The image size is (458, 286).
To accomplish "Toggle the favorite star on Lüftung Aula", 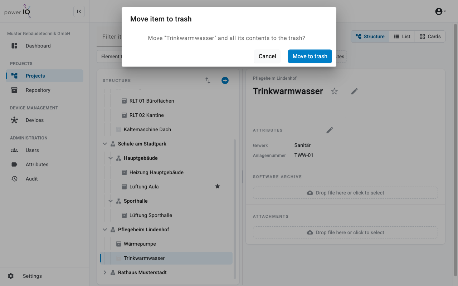I will 218,186.
